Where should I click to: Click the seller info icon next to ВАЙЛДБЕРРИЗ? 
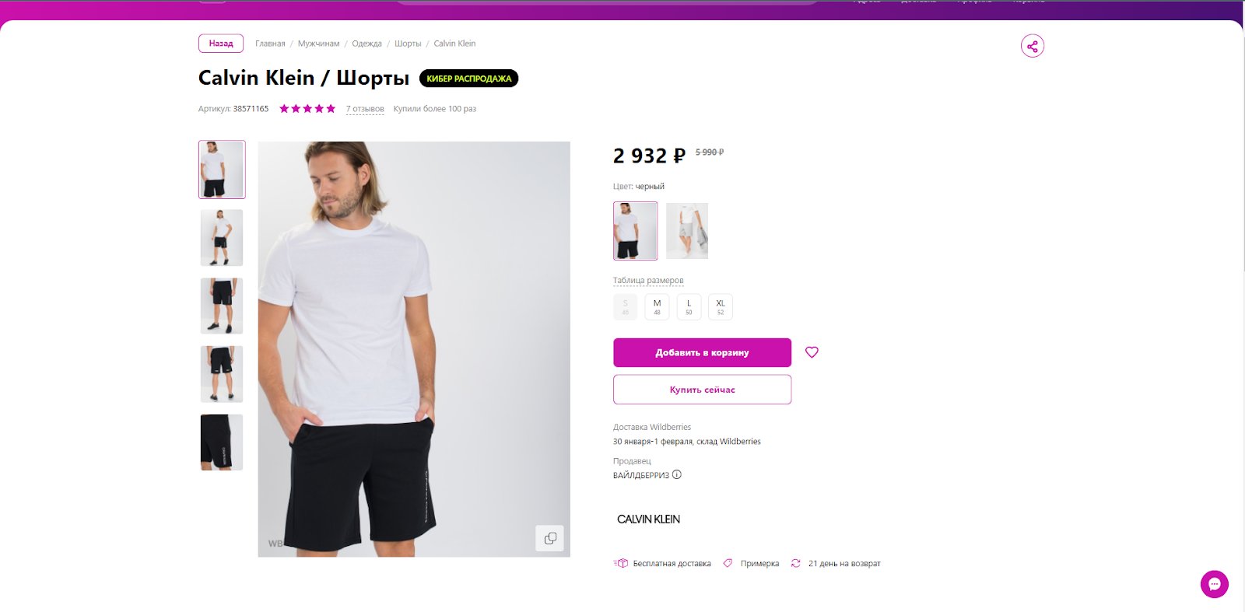pyautogui.click(x=677, y=474)
